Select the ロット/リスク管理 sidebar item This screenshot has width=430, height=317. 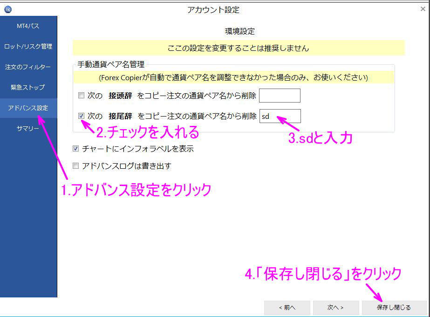(28, 46)
